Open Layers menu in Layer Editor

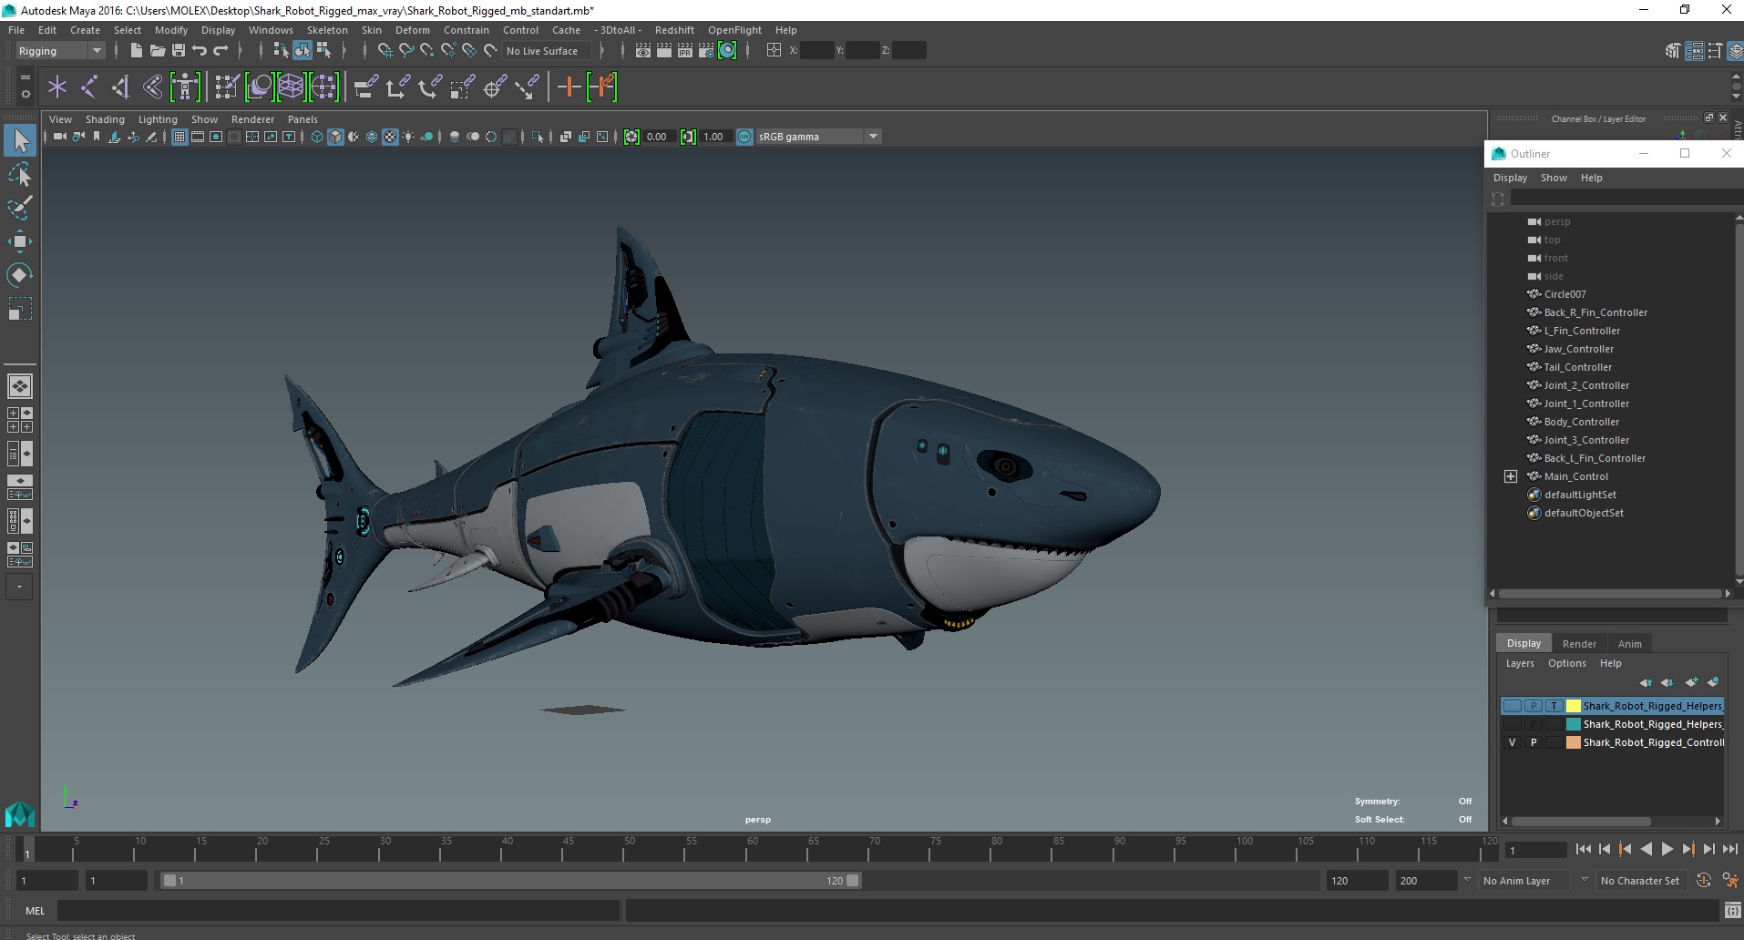(1520, 663)
